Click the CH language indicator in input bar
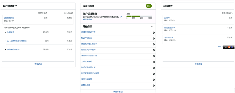The height and width of the screenshot is (93, 235). [x=226, y=47]
